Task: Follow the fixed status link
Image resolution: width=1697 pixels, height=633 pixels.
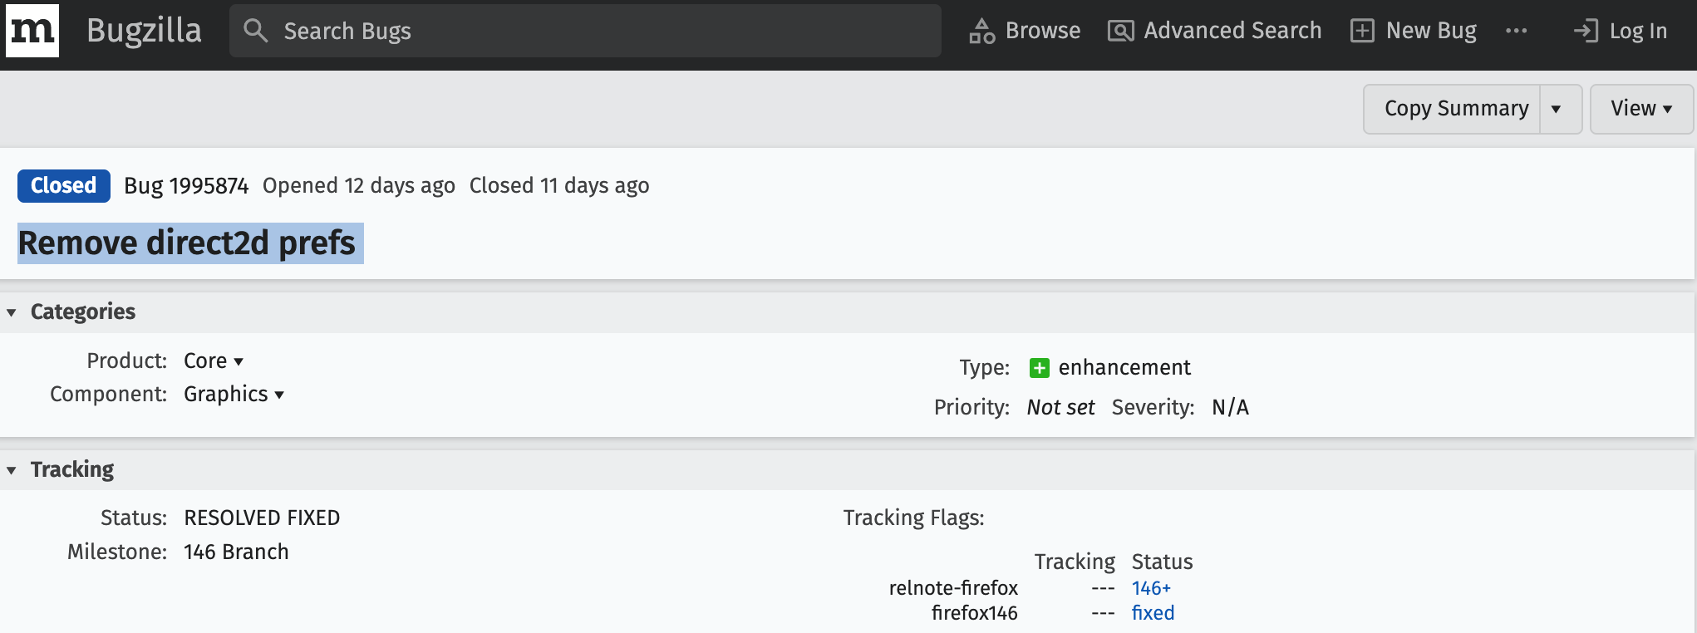Action: pyautogui.click(x=1153, y=613)
